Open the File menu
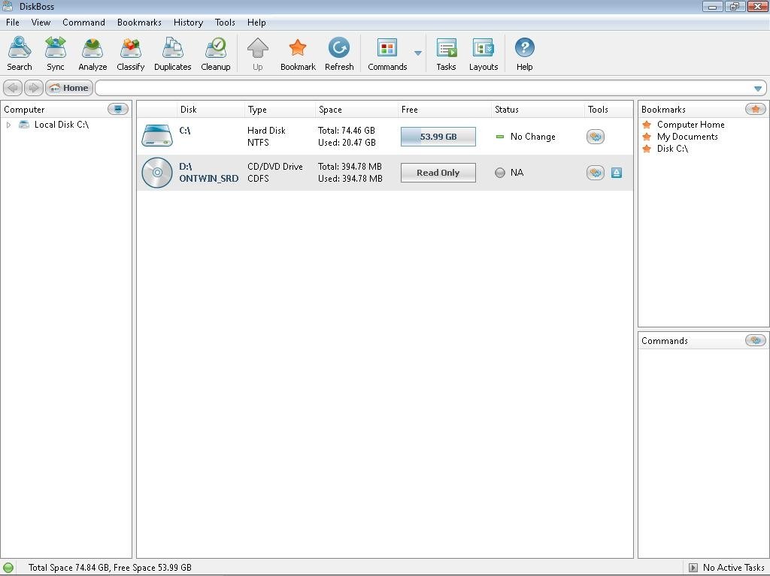The width and height of the screenshot is (770, 576). [13, 23]
